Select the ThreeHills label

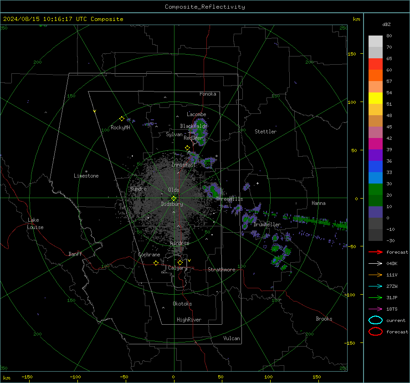(229, 199)
